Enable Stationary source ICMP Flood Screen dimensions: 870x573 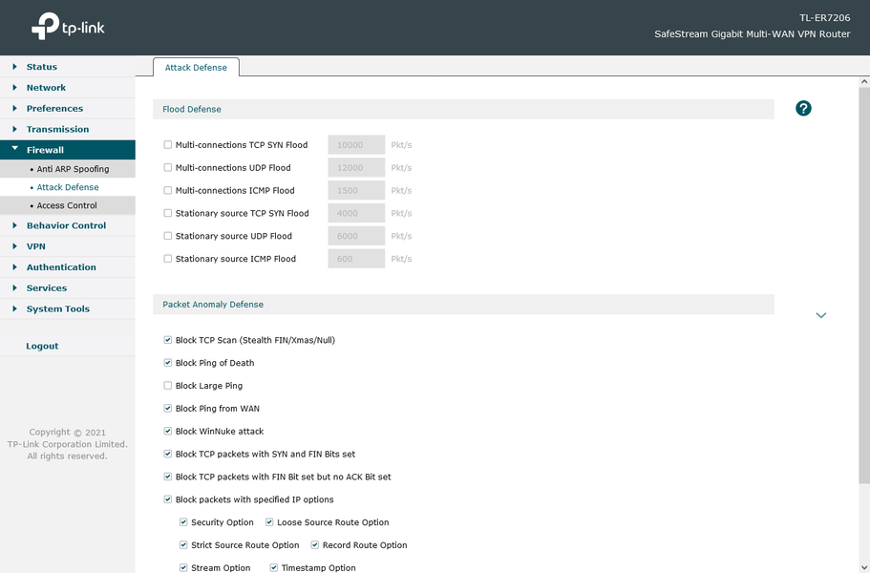pos(167,259)
